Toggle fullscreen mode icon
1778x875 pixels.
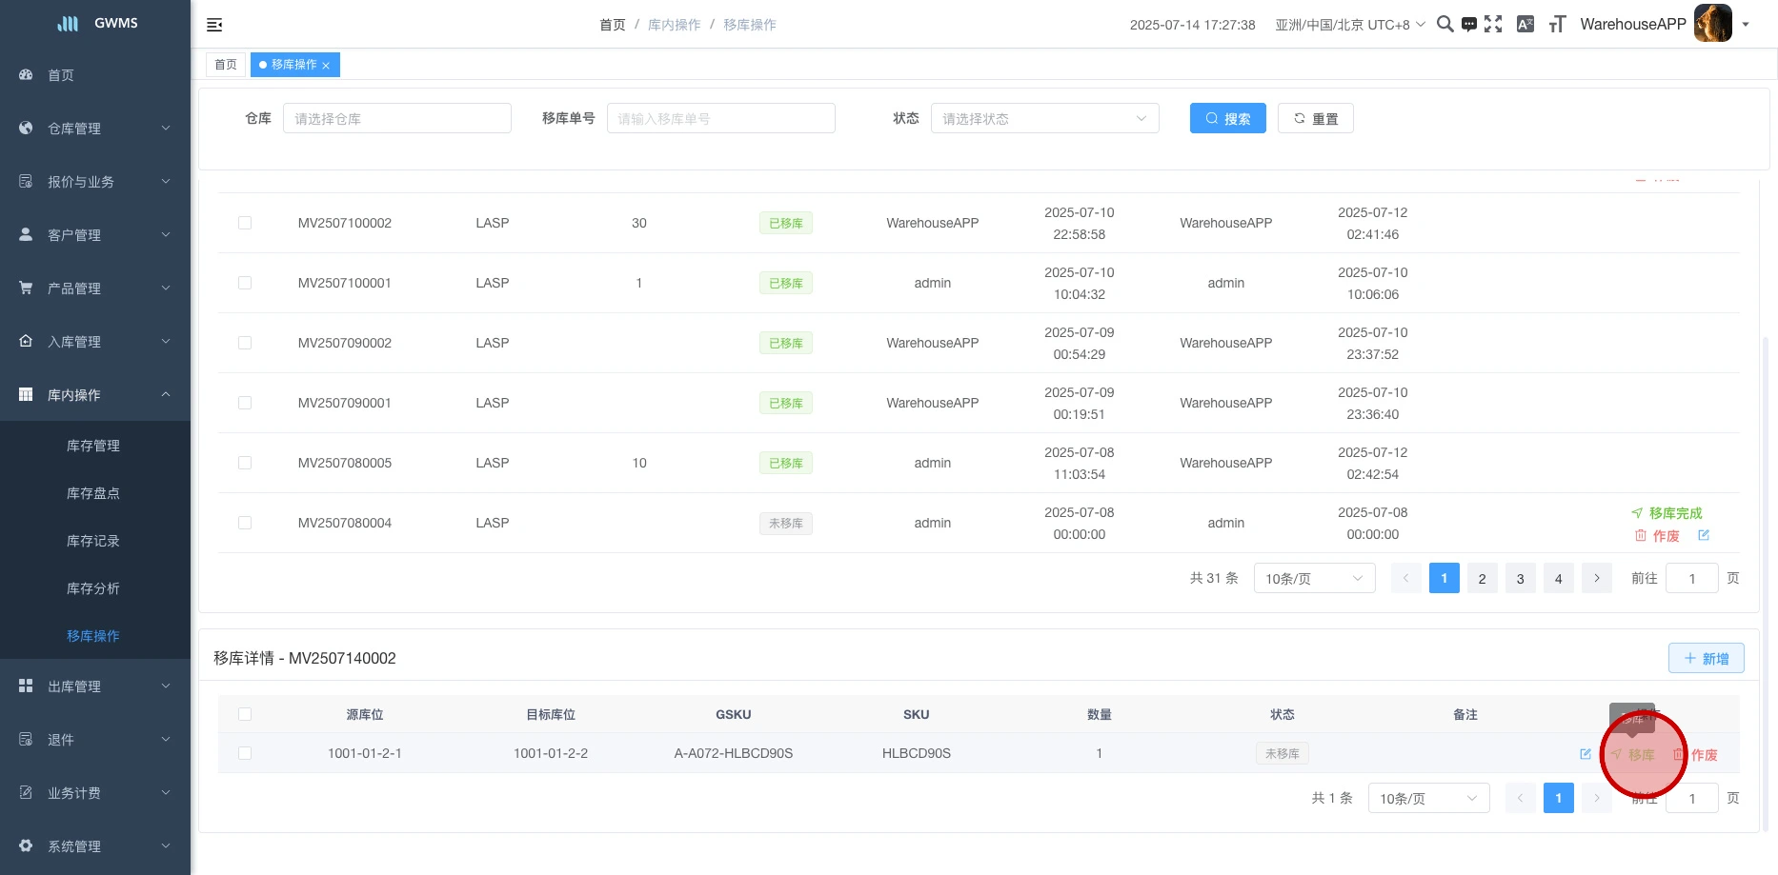1493,25
